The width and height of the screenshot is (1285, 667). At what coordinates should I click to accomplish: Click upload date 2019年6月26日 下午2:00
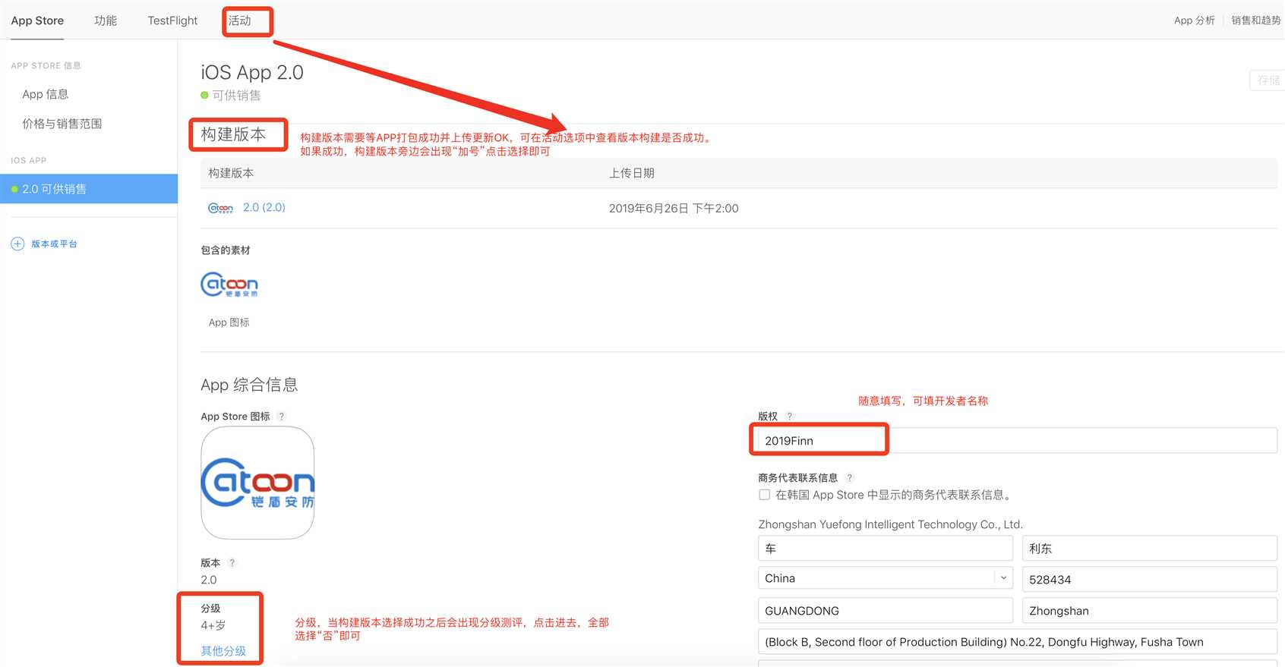[674, 208]
